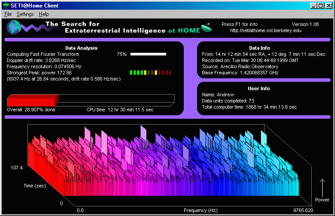Minimize the SETI@Home Client window
Screen dimensions: 335x216
(313, 6)
